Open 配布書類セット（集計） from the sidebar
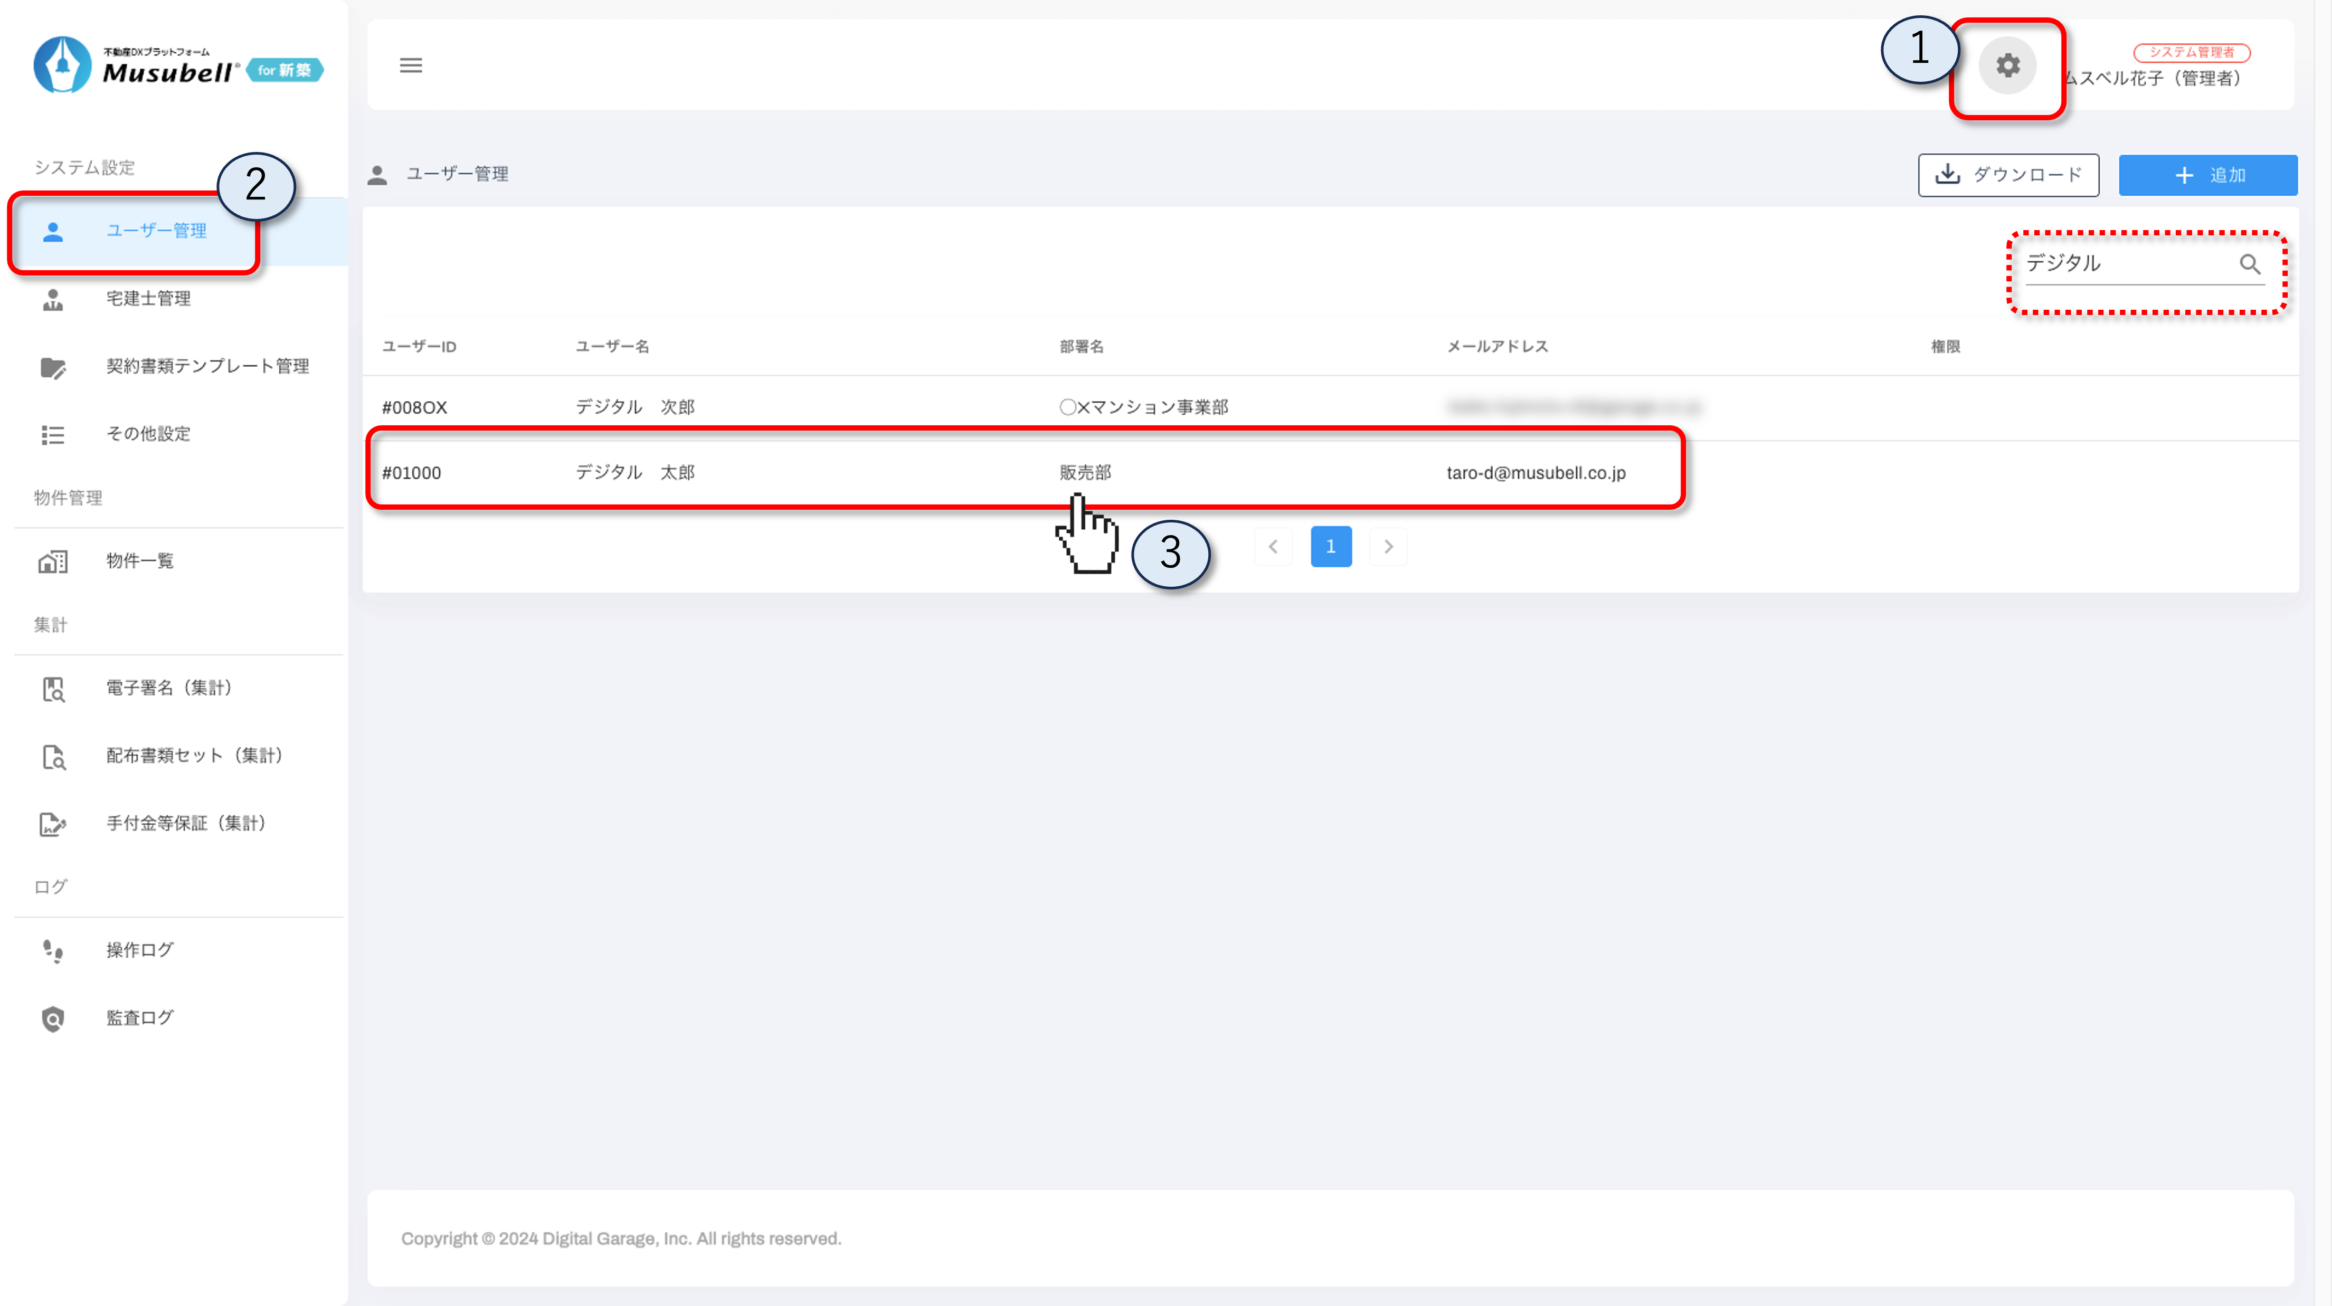The width and height of the screenshot is (2332, 1306). tap(194, 756)
